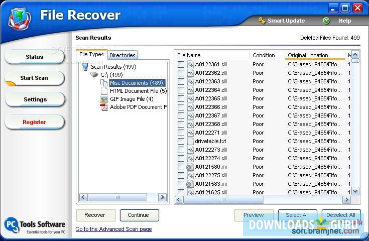Click the tree panel right scroll arrow

(162, 197)
